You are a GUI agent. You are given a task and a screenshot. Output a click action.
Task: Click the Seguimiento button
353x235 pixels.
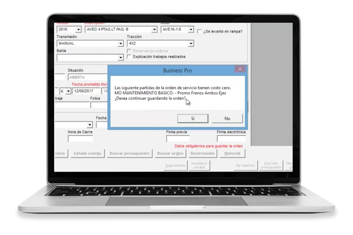point(175,166)
